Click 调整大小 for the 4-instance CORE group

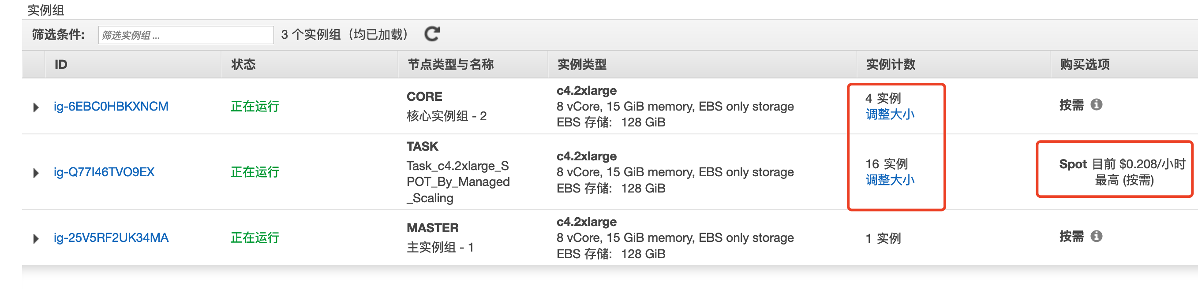point(889,114)
